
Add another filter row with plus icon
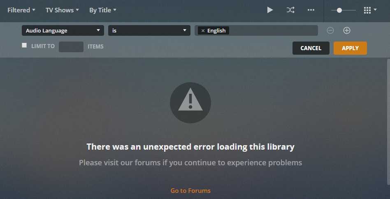pos(347,30)
